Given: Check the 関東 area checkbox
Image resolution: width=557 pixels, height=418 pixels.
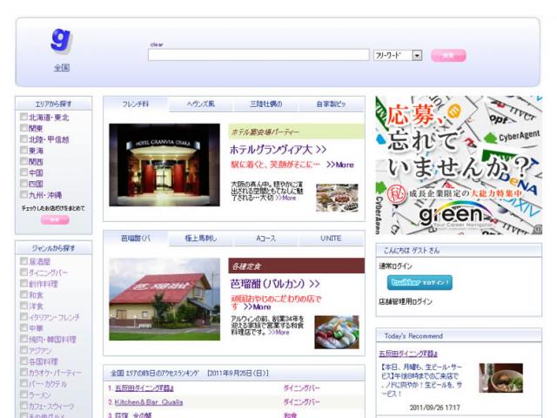Looking at the screenshot, I should tap(23, 128).
